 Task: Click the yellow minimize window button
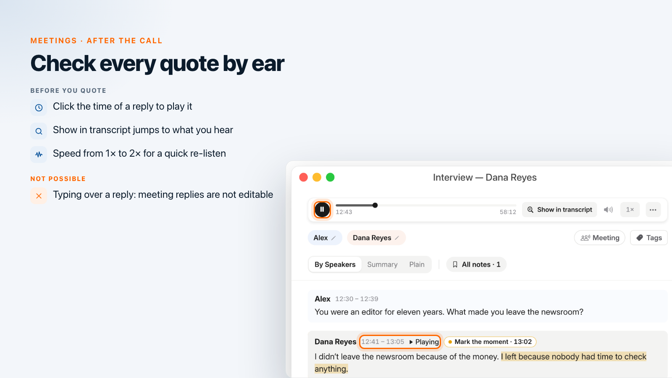[317, 177]
